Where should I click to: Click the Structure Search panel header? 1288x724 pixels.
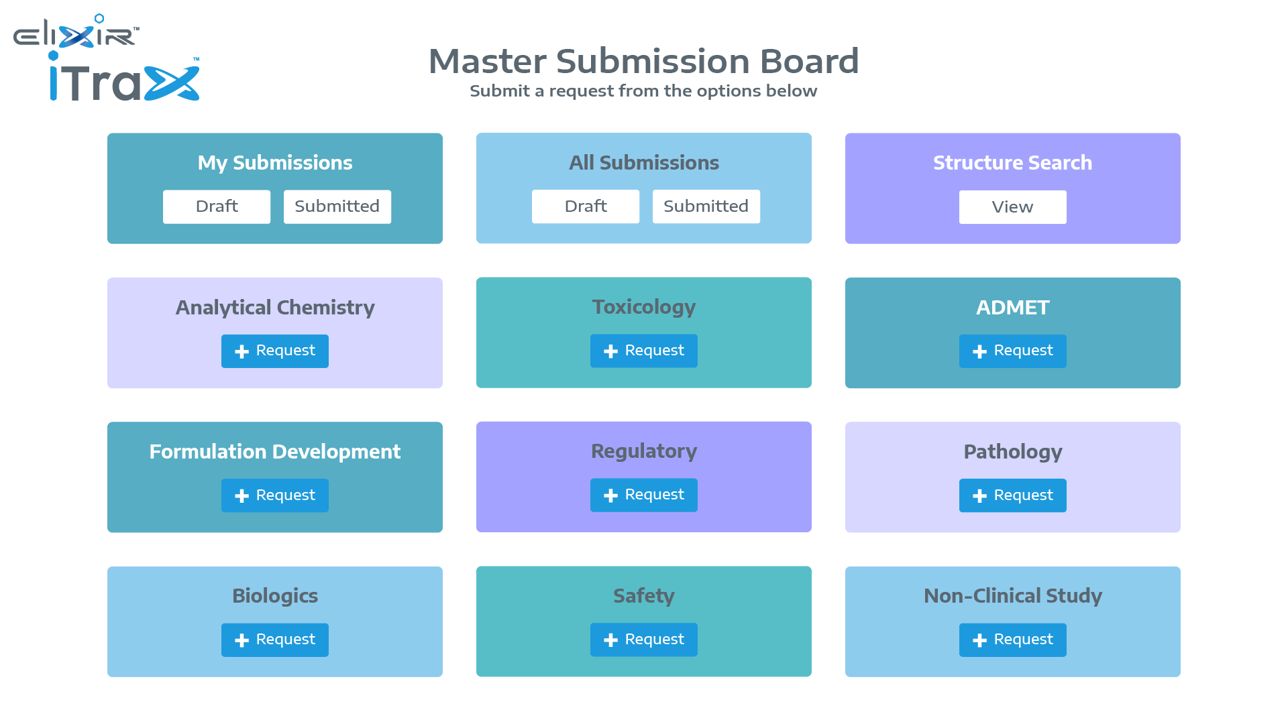[x=1012, y=162]
